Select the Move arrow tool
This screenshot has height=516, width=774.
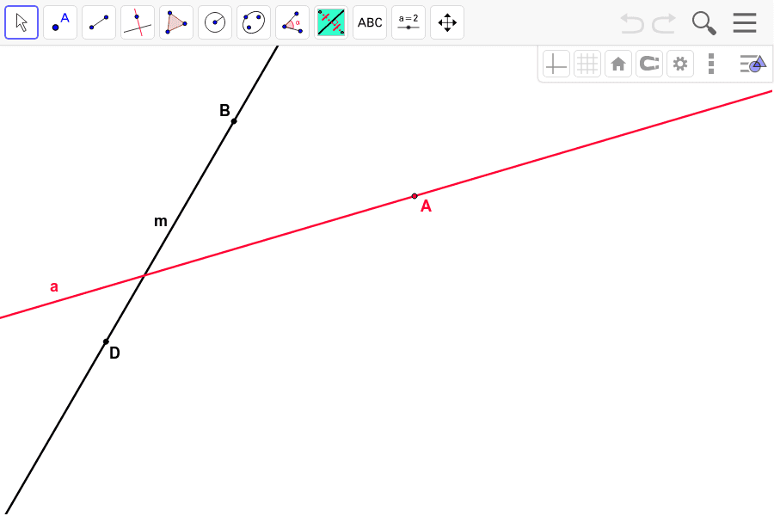pyautogui.click(x=21, y=22)
